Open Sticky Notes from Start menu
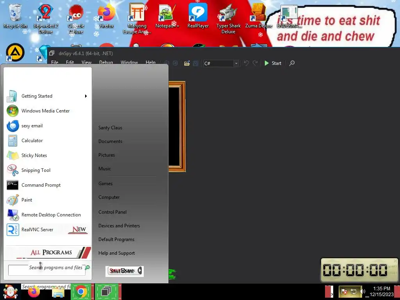 tap(47, 155)
